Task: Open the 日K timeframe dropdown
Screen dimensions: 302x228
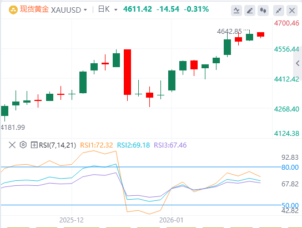Action: pos(108,9)
